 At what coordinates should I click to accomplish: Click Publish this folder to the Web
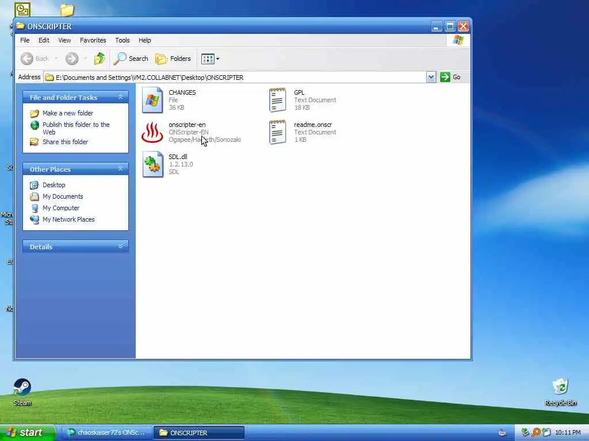[76, 128]
